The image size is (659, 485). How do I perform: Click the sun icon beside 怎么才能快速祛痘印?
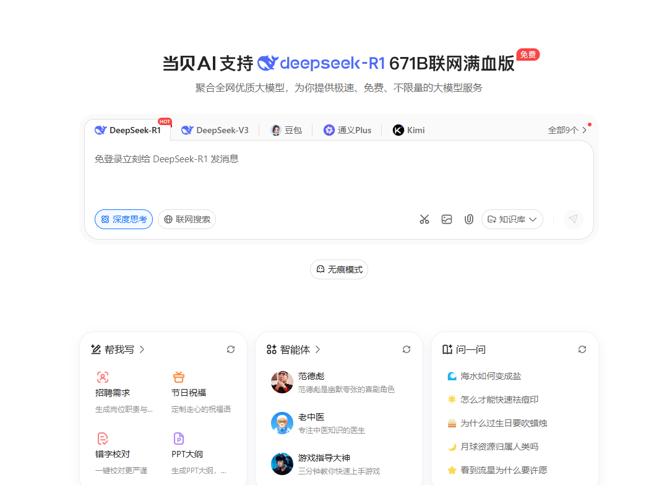pyautogui.click(x=452, y=400)
